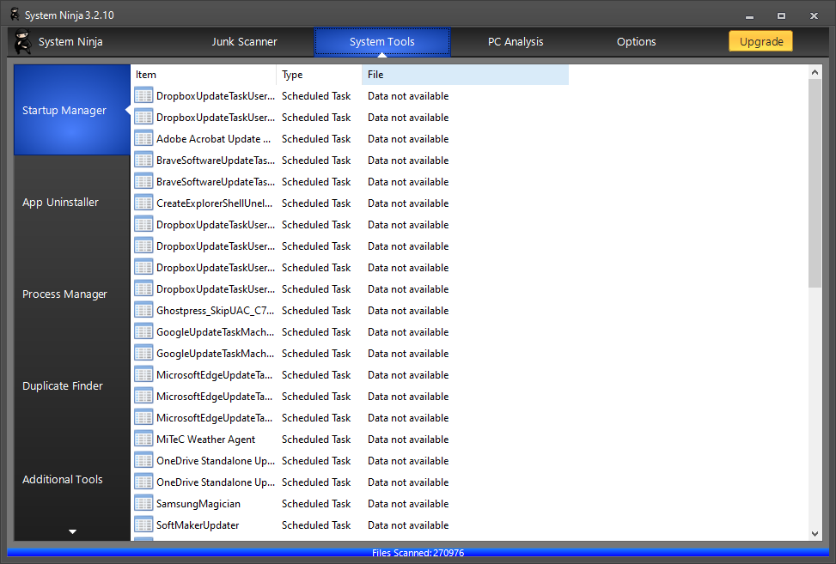
Task: Open the PC Analysis tab
Action: tap(516, 41)
